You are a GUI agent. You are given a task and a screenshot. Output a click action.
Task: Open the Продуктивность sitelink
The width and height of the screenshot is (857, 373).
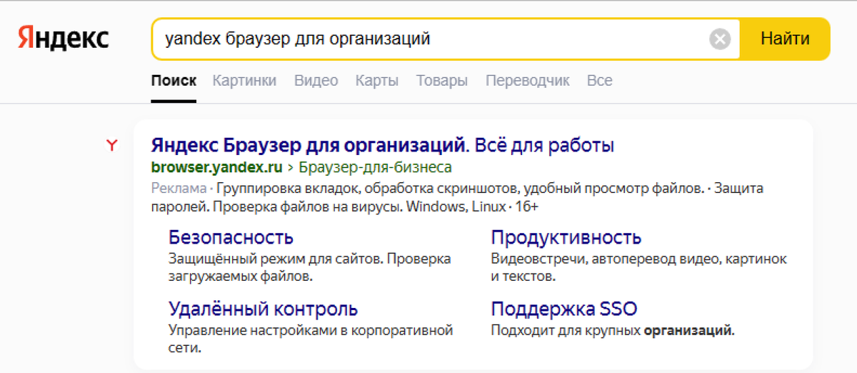click(x=566, y=237)
